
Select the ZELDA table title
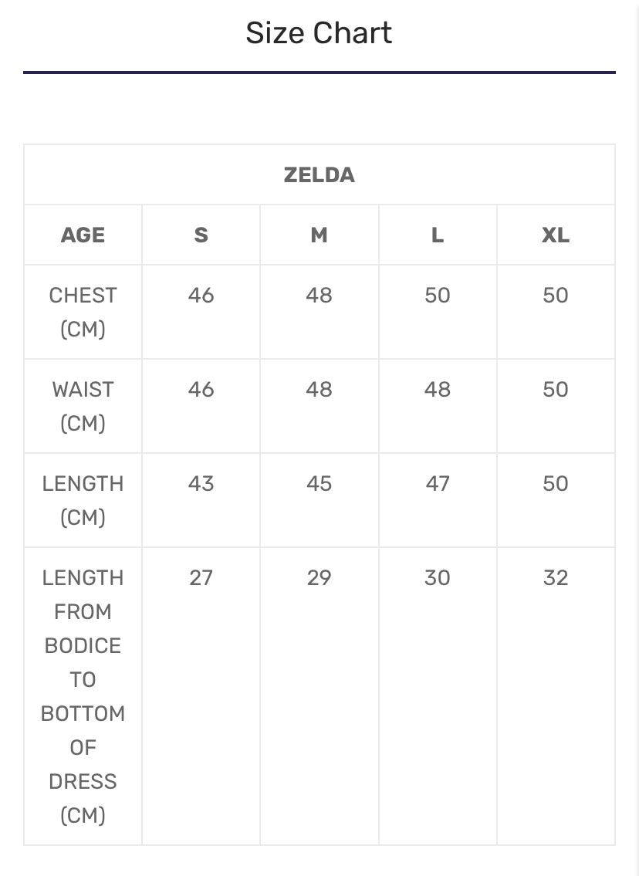point(319,175)
